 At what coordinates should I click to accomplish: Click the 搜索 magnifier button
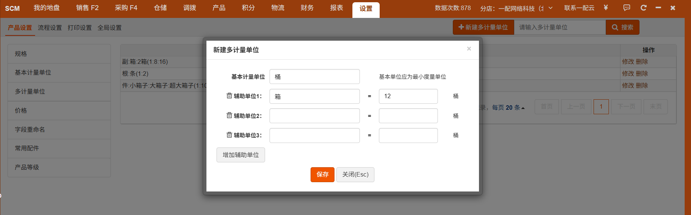(622, 27)
